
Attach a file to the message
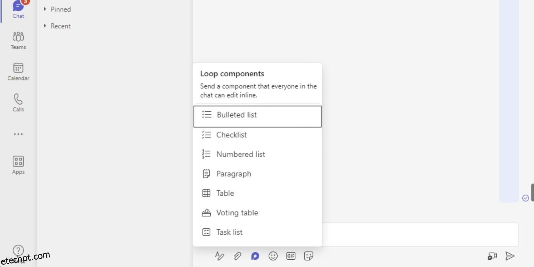[x=237, y=256]
